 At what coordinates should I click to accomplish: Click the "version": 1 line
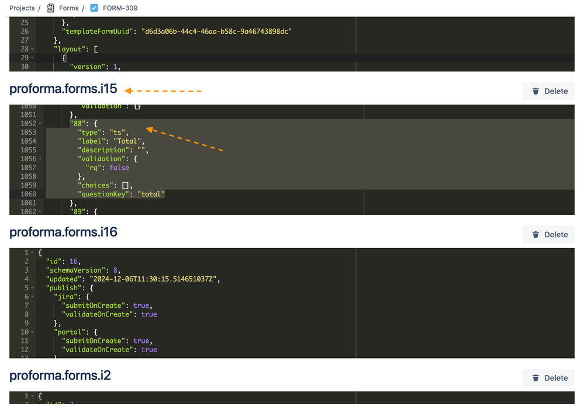(95, 67)
